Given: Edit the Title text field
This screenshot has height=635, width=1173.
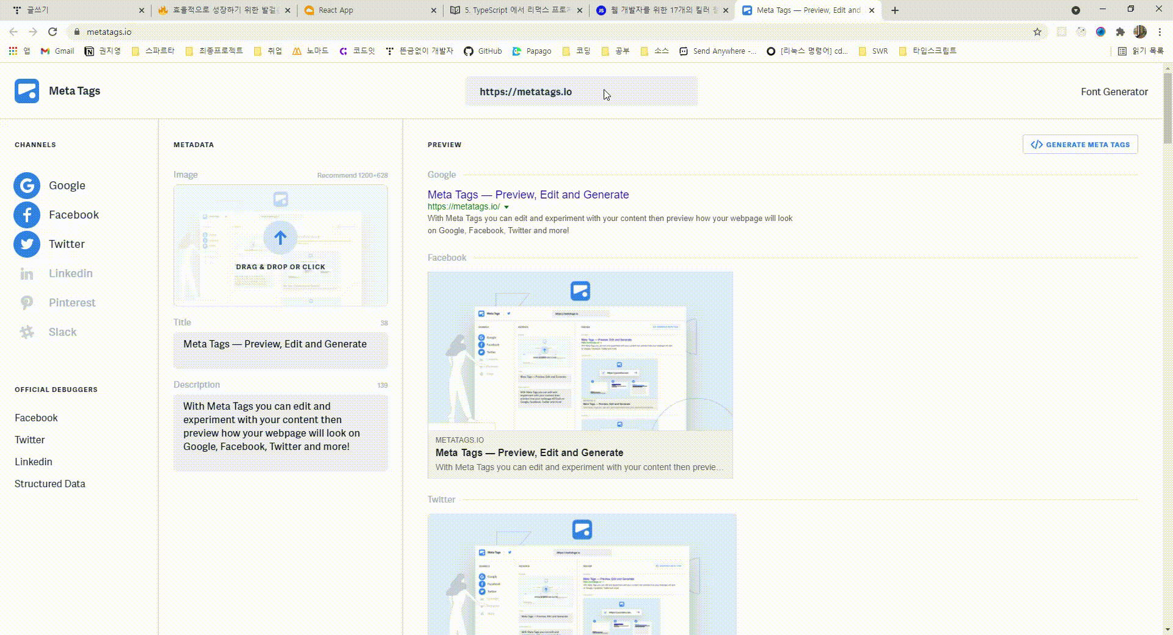Looking at the screenshot, I should (x=280, y=350).
